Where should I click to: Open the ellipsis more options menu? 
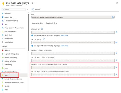pos(36,3)
